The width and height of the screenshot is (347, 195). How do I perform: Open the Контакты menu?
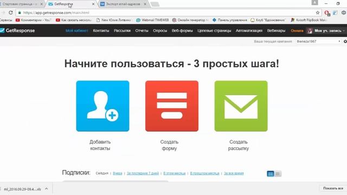coord(101,31)
